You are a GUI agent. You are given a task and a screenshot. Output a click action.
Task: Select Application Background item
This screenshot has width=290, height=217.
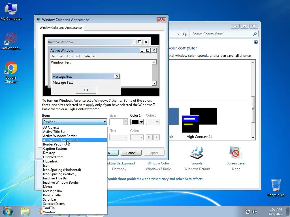(74, 140)
